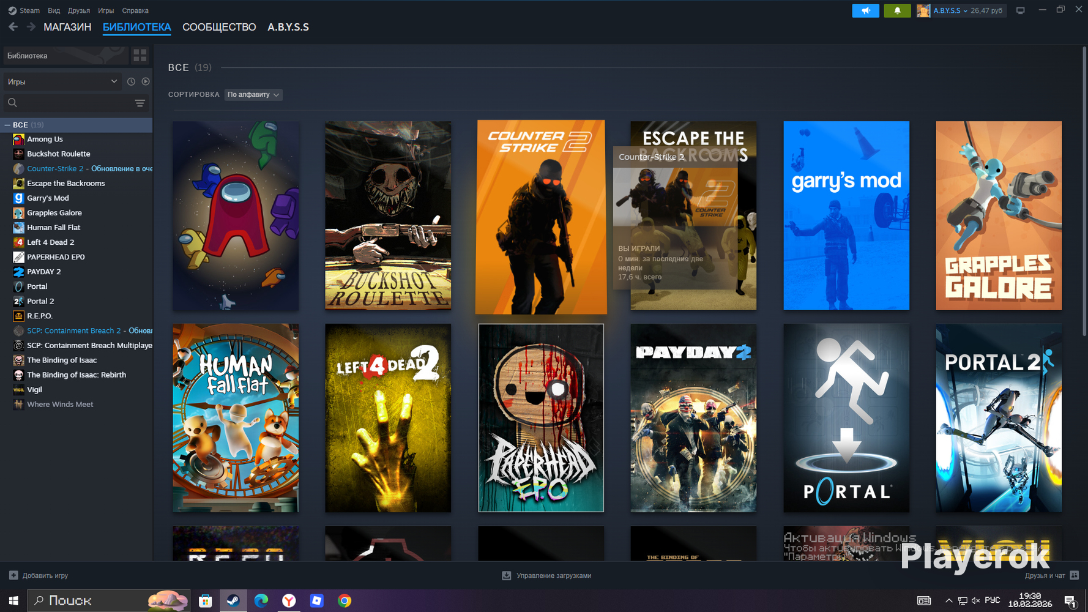The image size is (1088, 612).
Task: Collapse the ВСЕ category in sidebar
Action: coord(7,125)
